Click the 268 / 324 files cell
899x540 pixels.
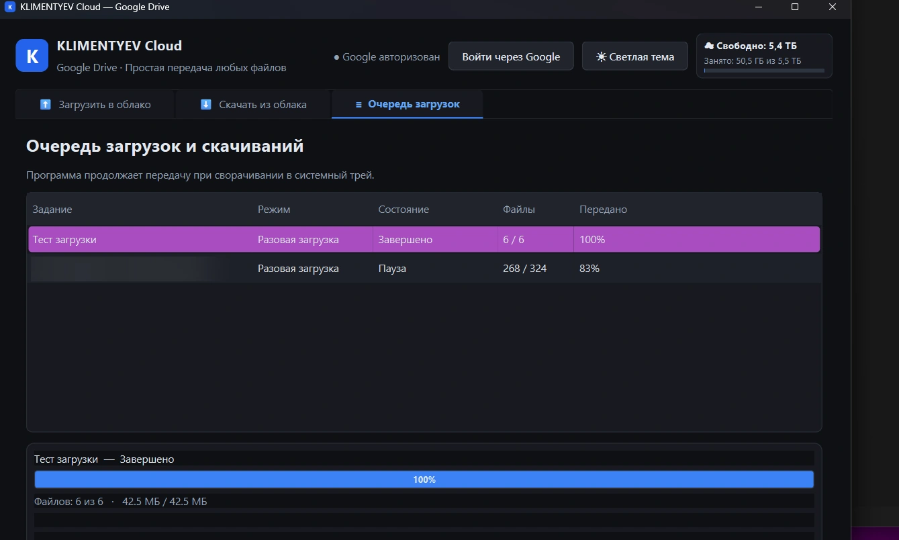click(525, 269)
